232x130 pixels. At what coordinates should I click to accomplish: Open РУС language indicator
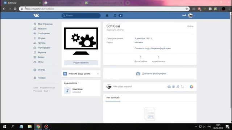(210, 127)
